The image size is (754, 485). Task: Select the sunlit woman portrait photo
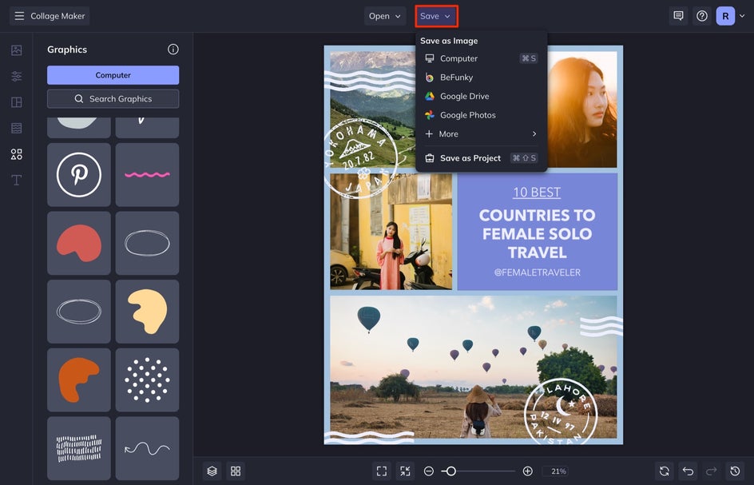(x=582, y=109)
